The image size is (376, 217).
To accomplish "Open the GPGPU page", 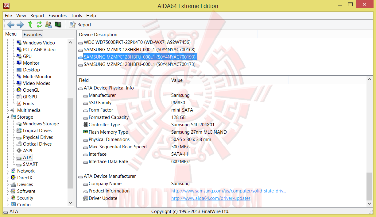I will (x=30, y=97).
